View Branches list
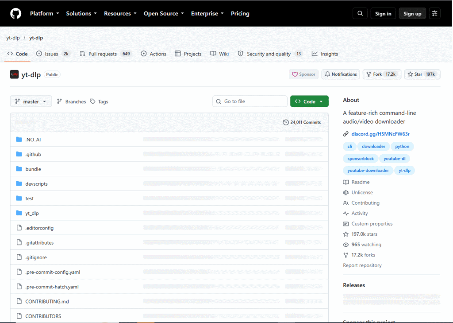 point(71,101)
